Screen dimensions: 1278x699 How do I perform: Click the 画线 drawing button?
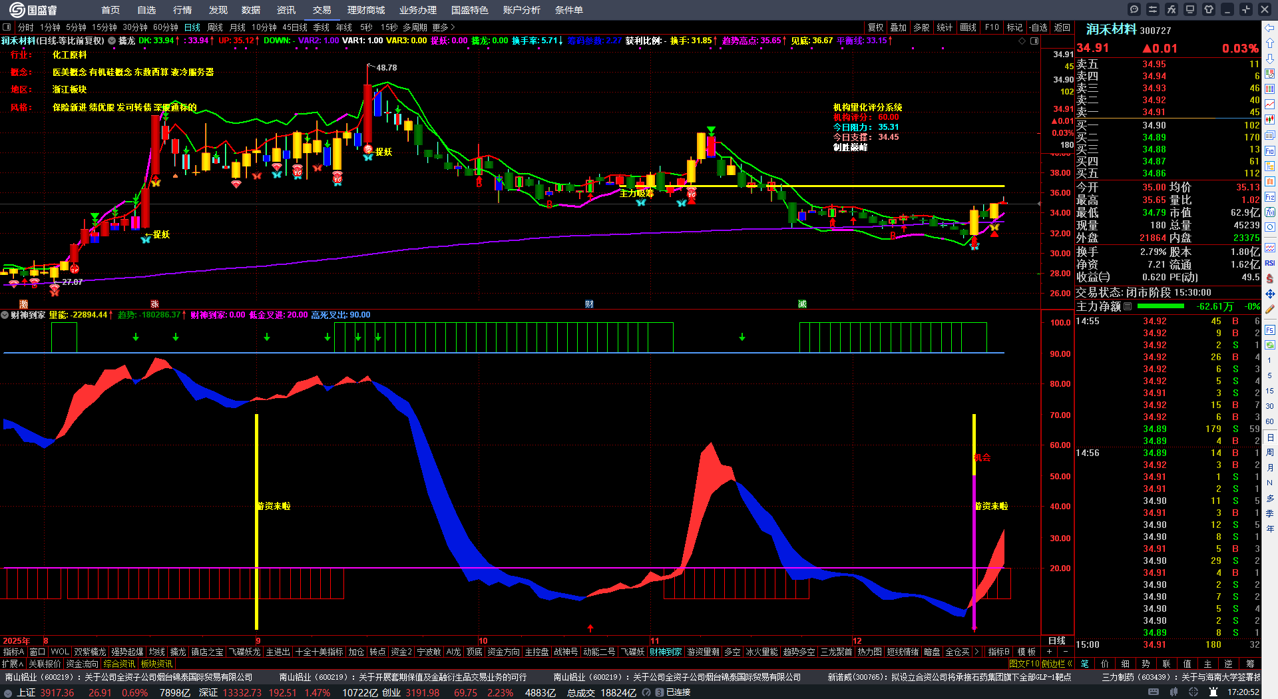(x=968, y=27)
